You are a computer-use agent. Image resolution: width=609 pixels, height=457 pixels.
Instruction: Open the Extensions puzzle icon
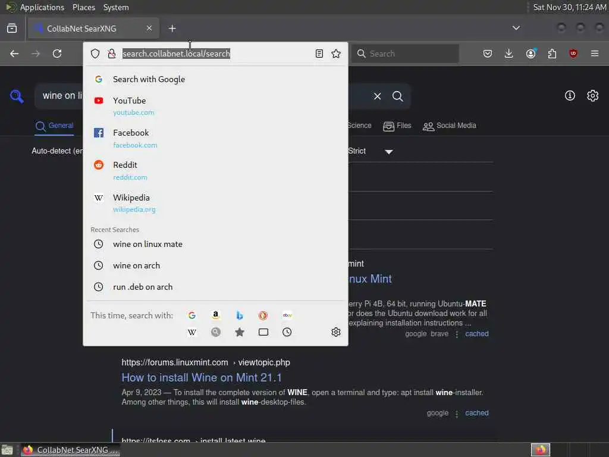pyautogui.click(x=552, y=54)
